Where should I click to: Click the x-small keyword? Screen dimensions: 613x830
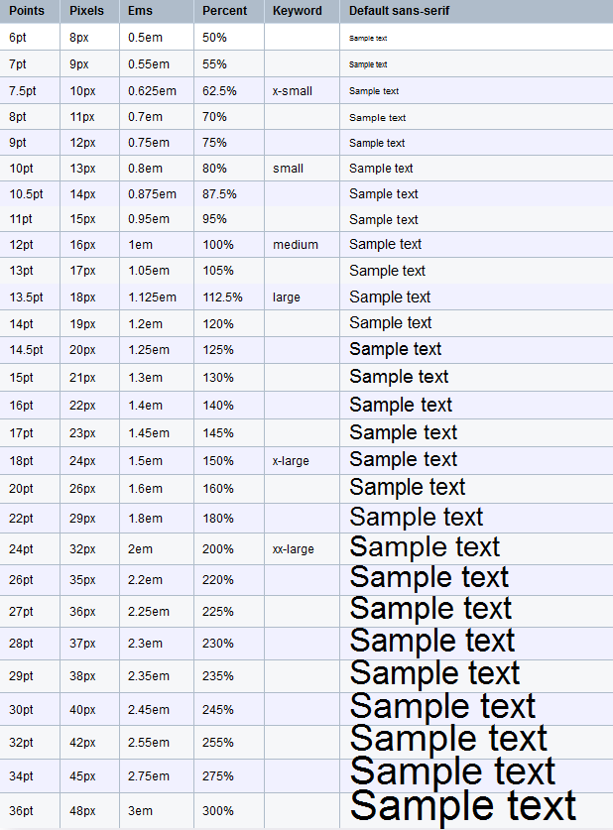click(x=293, y=91)
